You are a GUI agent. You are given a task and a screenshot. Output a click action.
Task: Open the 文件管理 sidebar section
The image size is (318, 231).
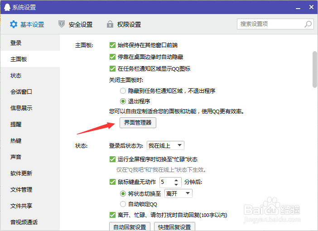[30, 189]
